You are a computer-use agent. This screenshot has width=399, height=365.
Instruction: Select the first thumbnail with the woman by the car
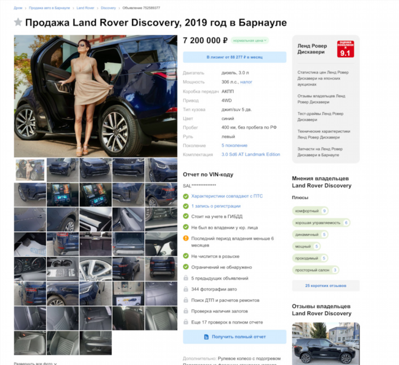point(30,170)
